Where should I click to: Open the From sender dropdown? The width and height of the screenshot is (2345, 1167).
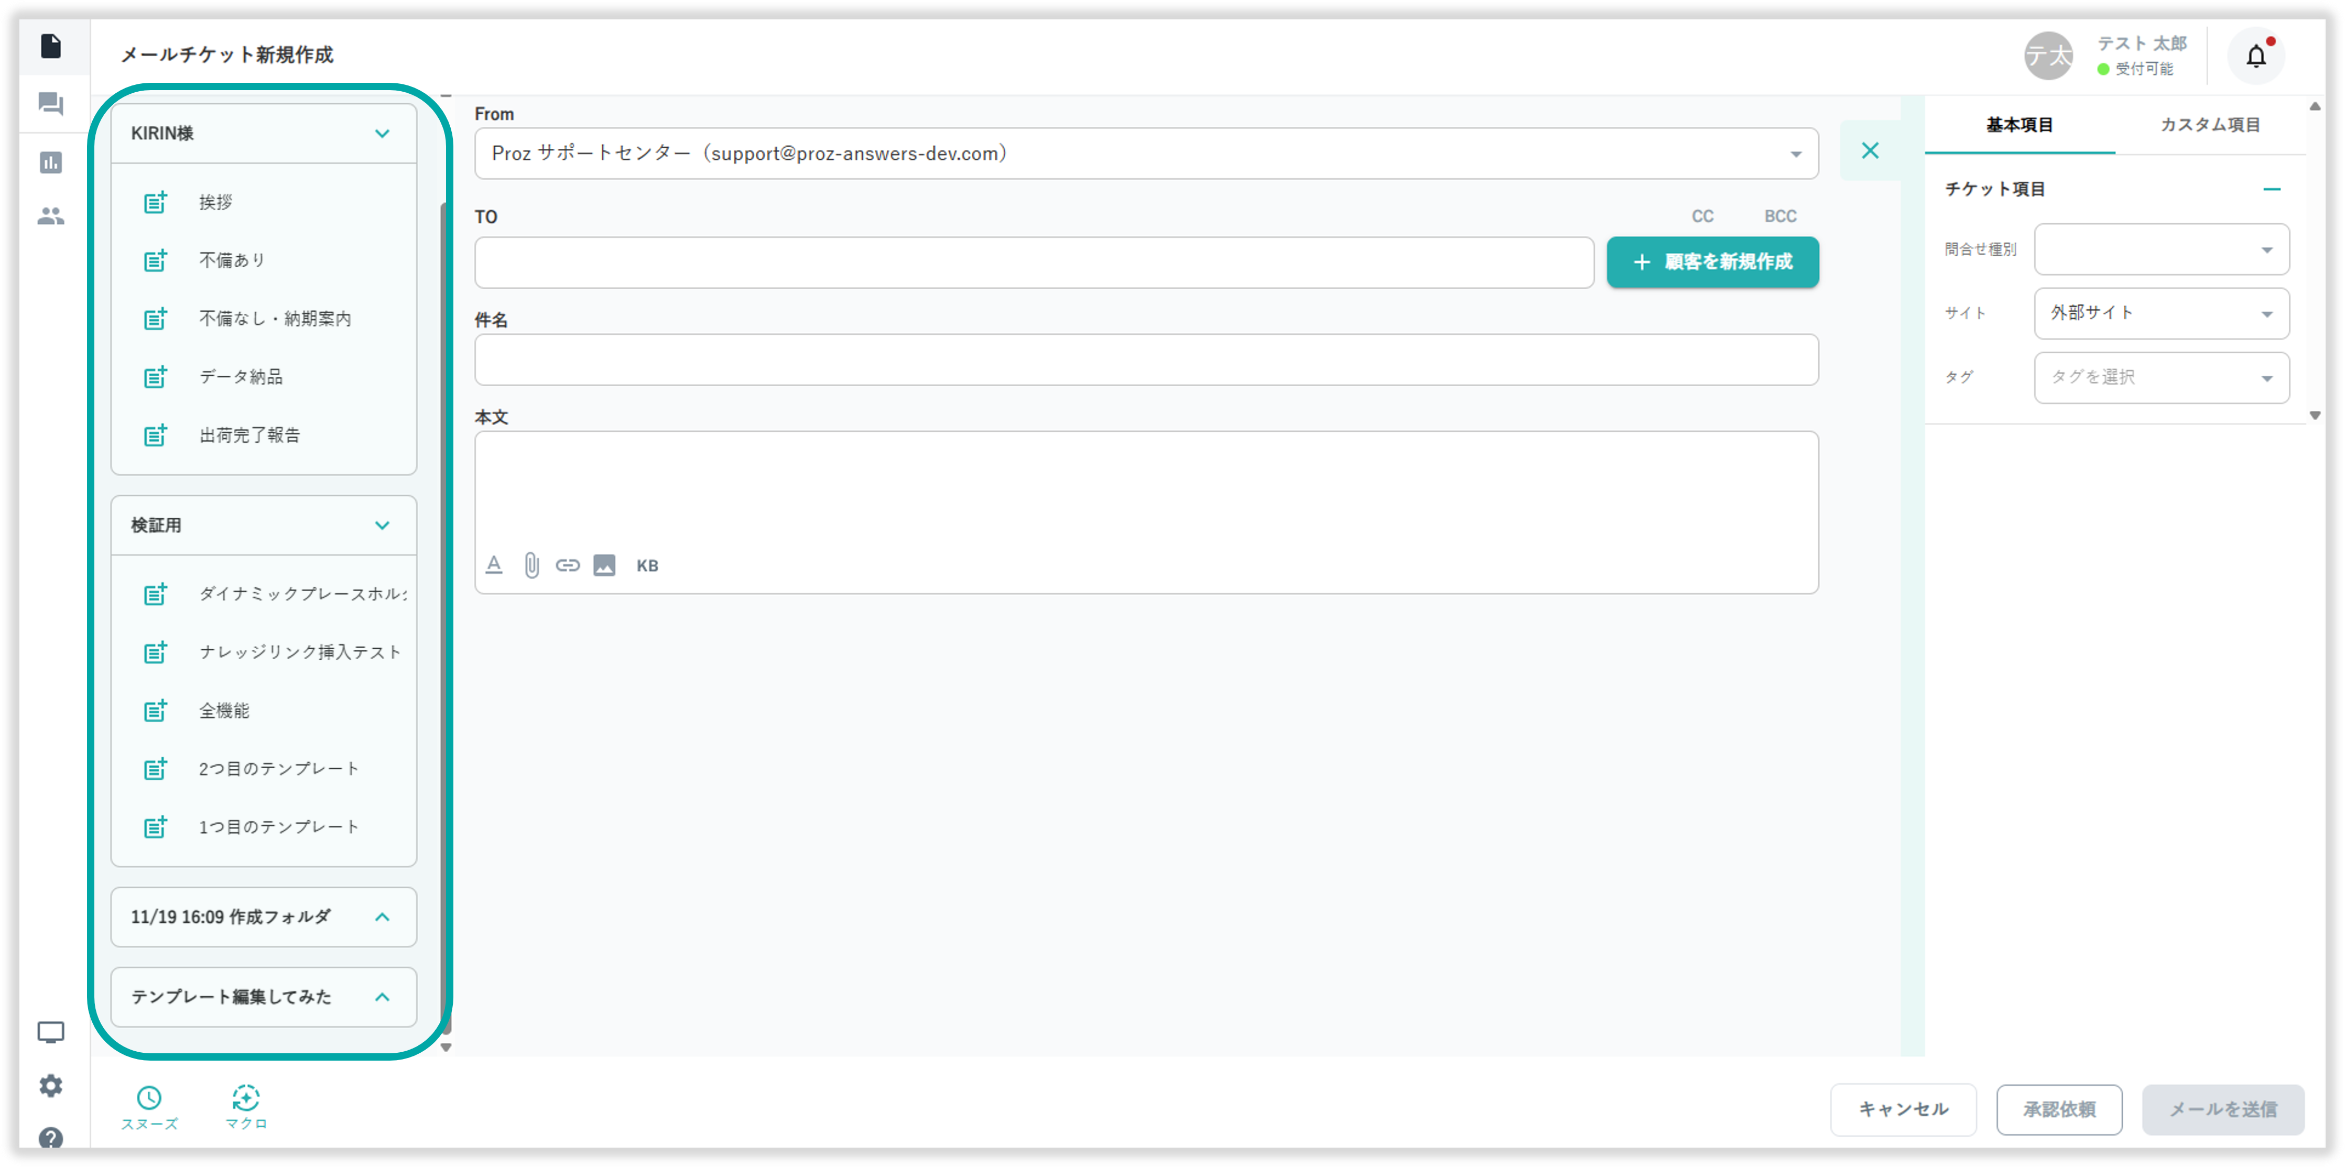(x=1795, y=154)
